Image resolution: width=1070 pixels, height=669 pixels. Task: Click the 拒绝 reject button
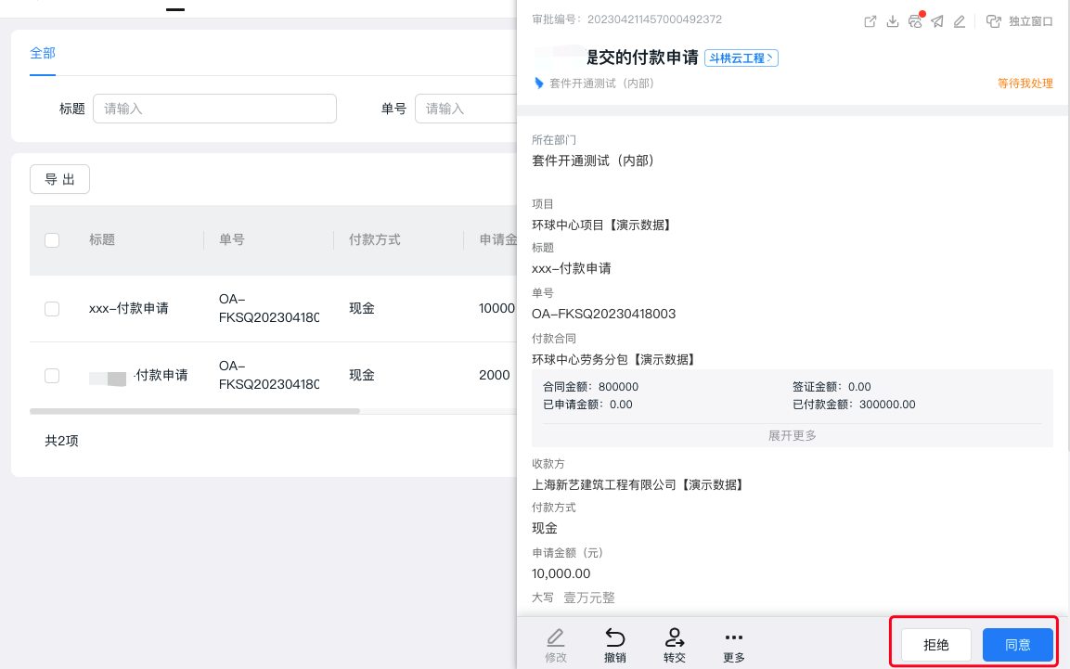pos(935,645)
